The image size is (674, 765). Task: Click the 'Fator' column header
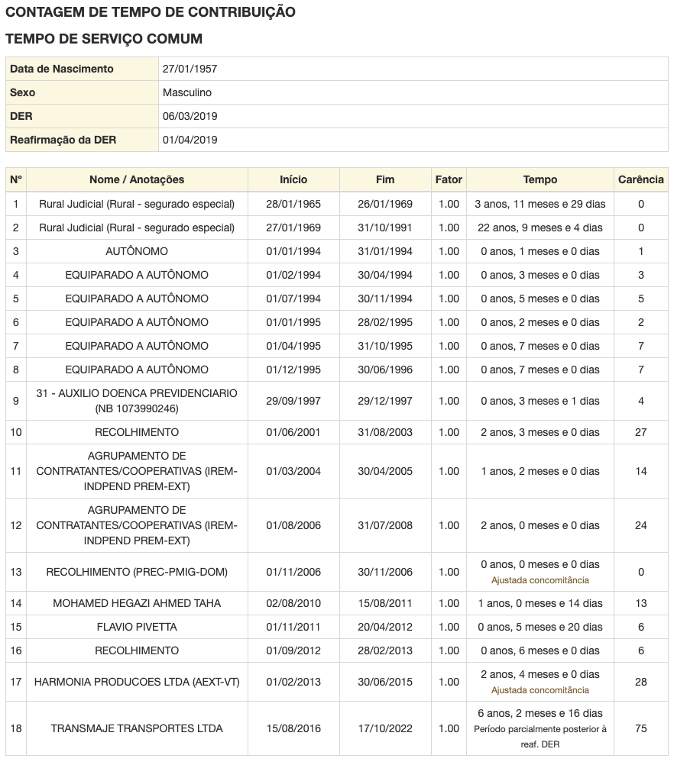coord(449,180)
